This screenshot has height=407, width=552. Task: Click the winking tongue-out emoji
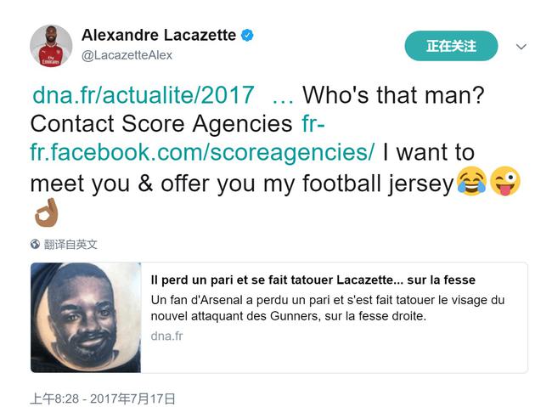(505, 181)
